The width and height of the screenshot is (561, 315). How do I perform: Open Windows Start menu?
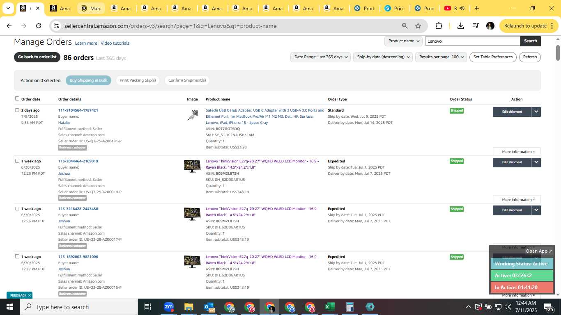tap(10, 307)
